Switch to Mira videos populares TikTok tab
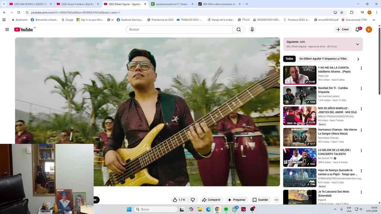The image size is (381, 214). tap(219, 4)
